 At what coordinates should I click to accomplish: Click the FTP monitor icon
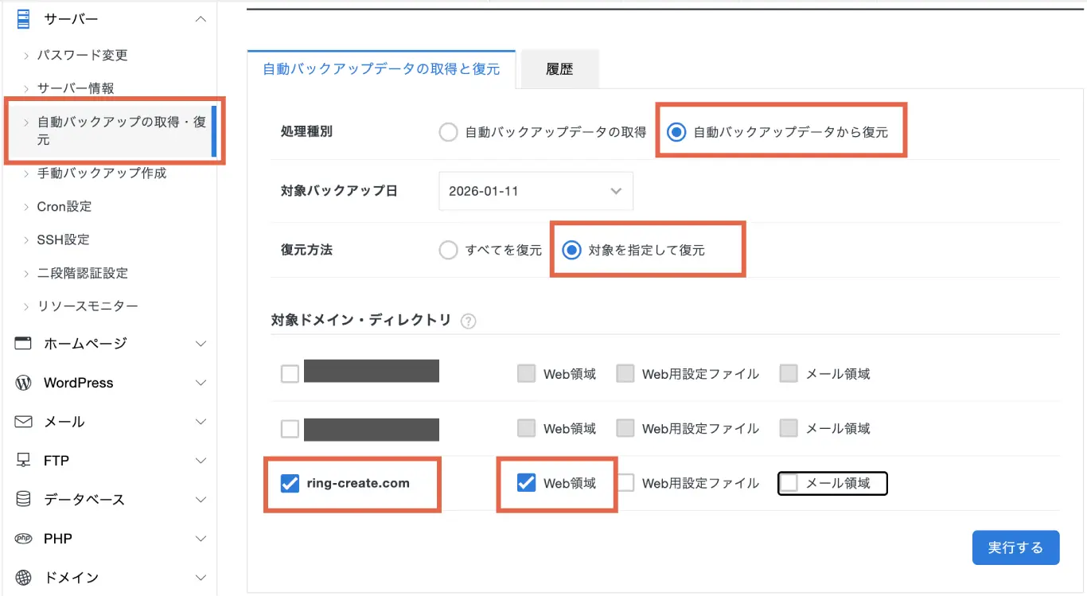(23, 461)
